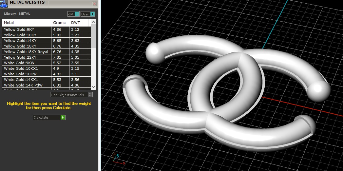Select the Yellow Gold:22KY row
Image resolution: width=343 pixels, height=171 pixels.
click(46, 57)
